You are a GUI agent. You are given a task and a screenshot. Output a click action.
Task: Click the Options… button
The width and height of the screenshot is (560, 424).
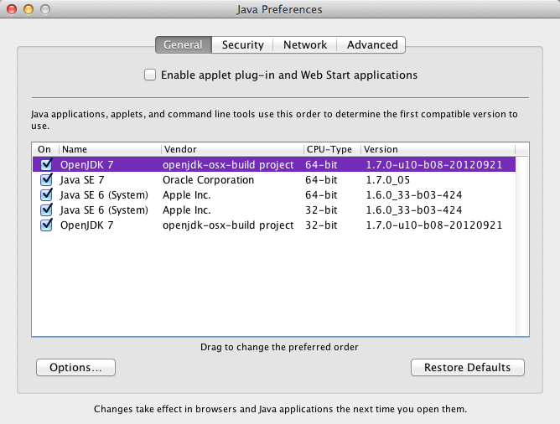(x=75, y=367)
